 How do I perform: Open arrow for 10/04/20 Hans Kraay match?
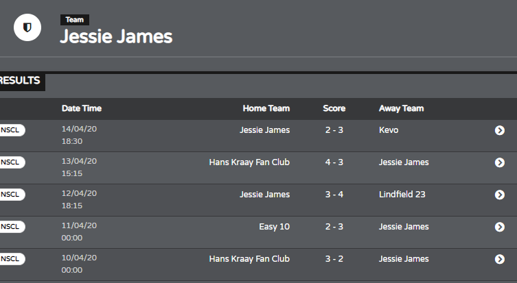[x=500, y=259]
